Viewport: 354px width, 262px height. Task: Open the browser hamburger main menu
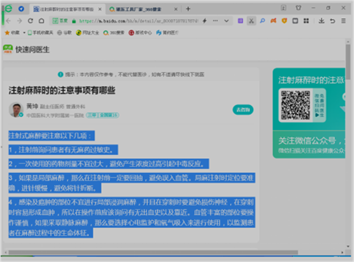[343, 21]
